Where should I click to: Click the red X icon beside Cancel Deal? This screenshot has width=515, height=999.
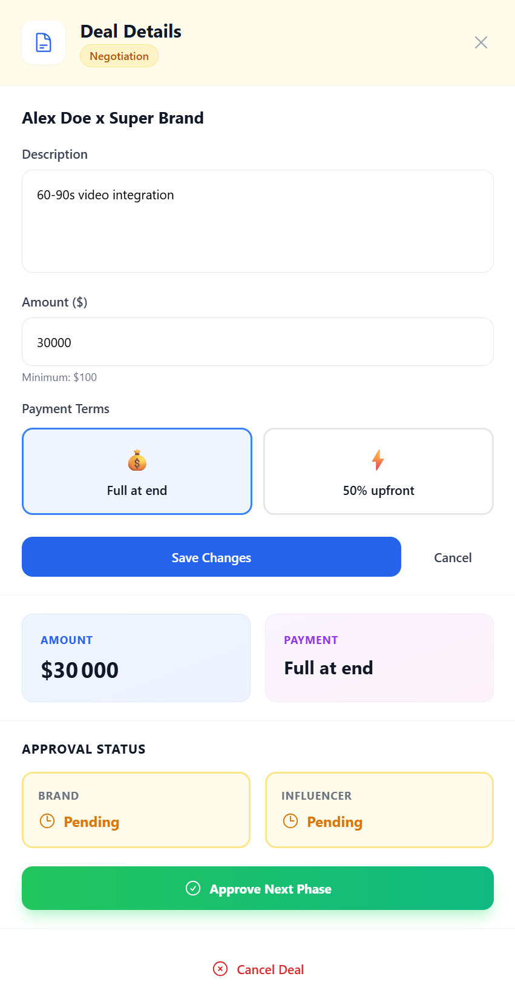click(x=220, y=969)
